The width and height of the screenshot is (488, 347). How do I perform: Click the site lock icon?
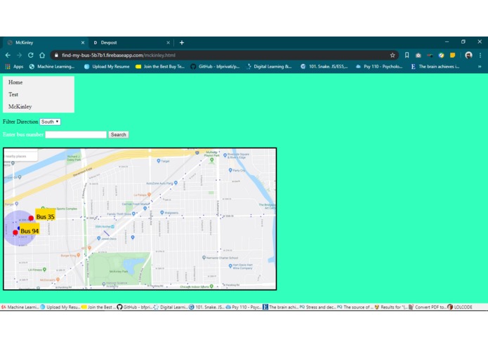click(56, 55)
